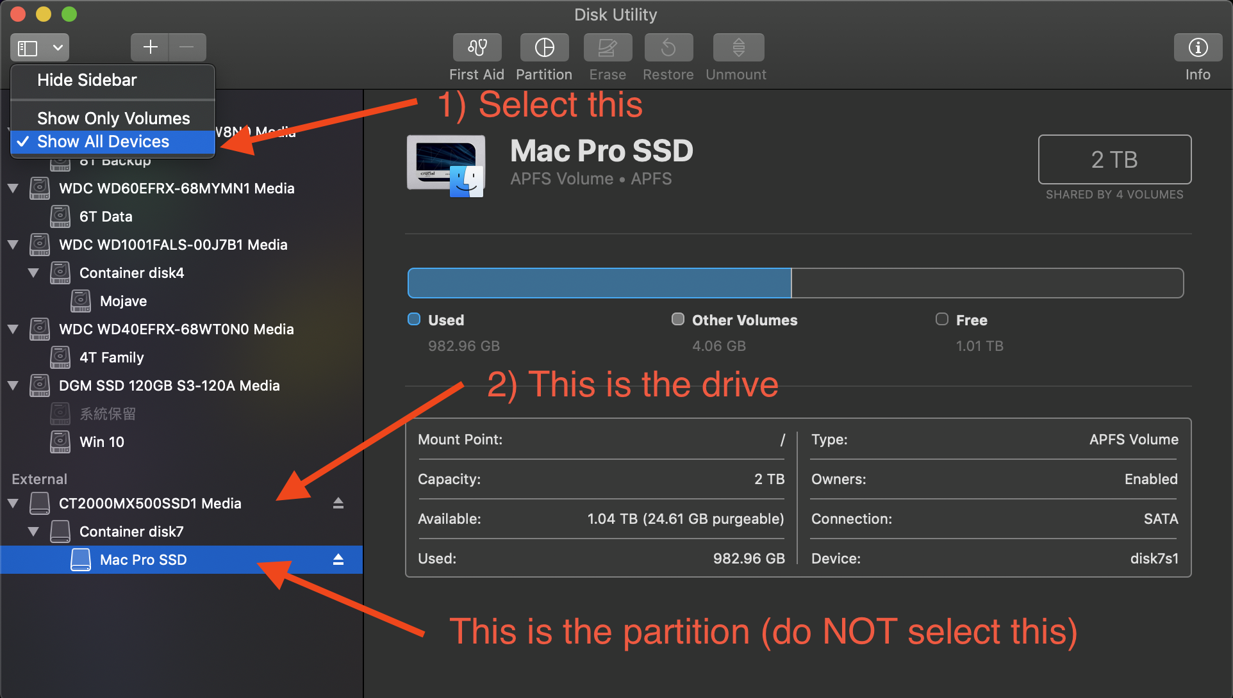Click the Erase toolbar icon
The width and height of the screenshot is (1233, 698).
(607, 48)
